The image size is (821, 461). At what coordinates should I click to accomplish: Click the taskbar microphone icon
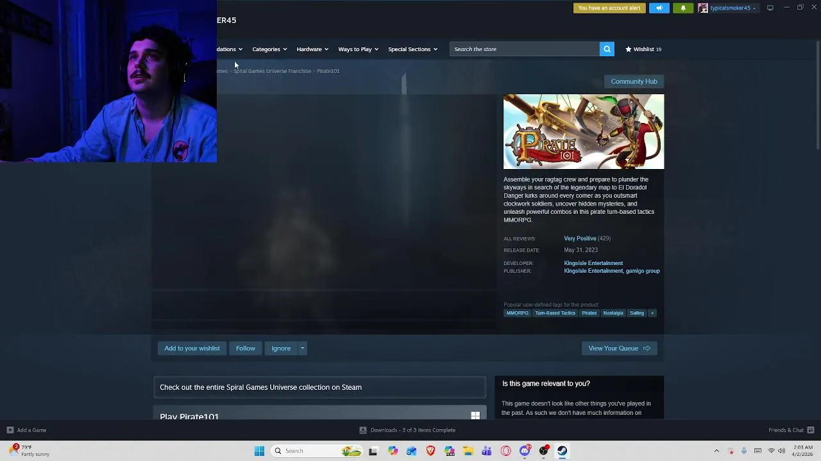tap(744, 451)
